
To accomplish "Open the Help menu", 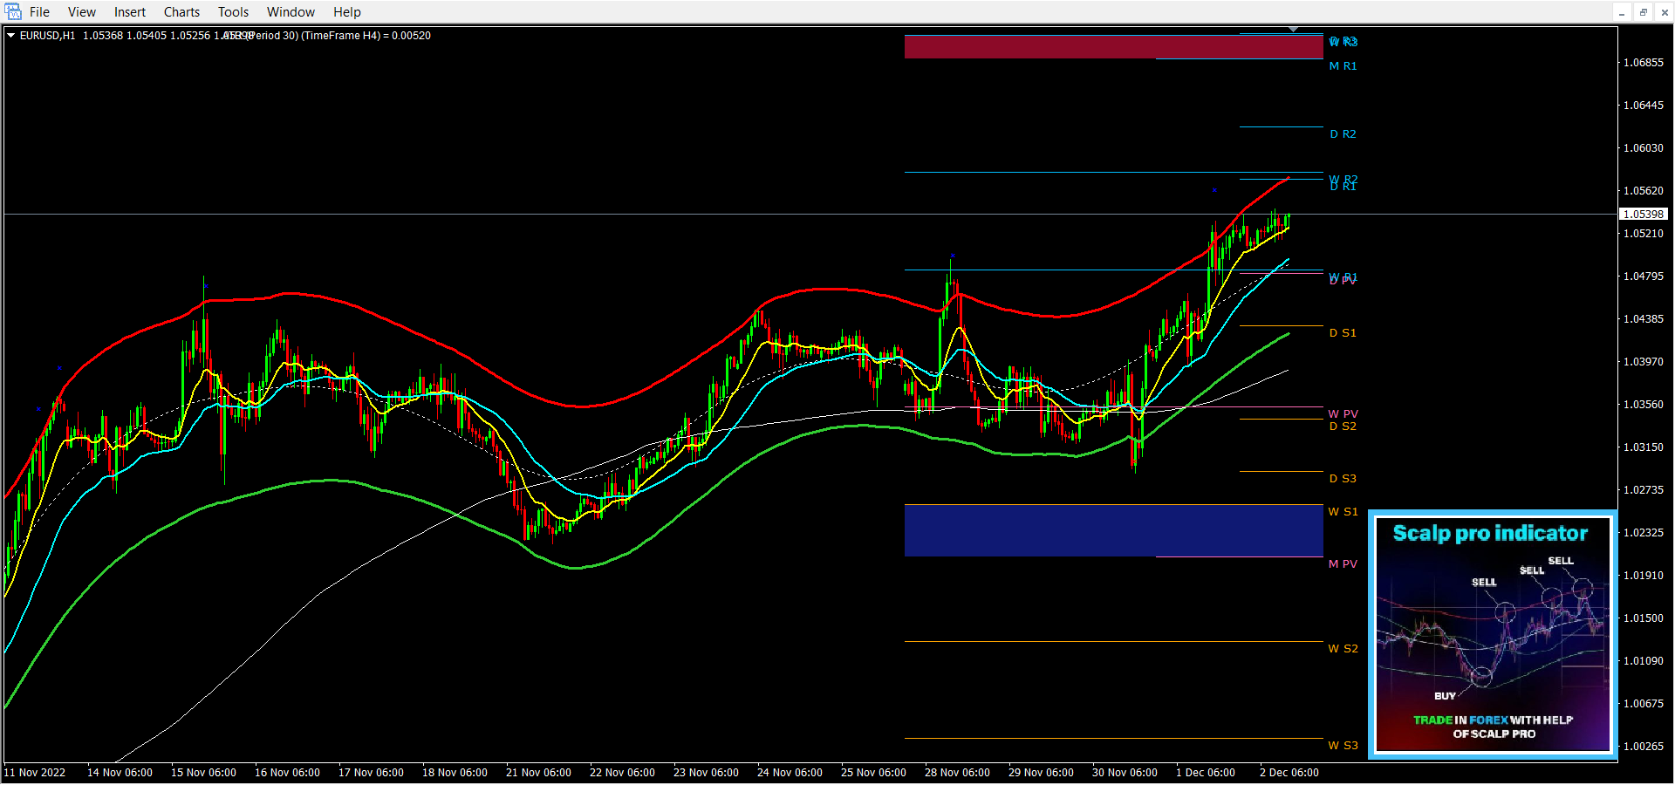I will (346, 12).
